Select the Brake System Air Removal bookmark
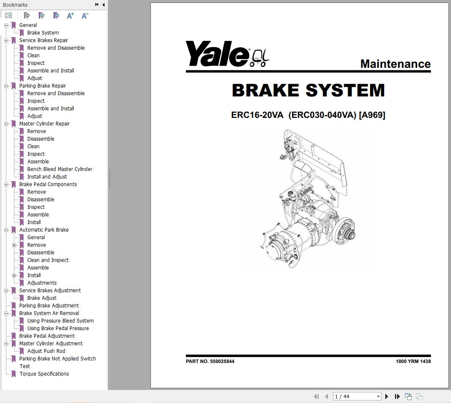451x403 pixels. [x=49, y=313]
